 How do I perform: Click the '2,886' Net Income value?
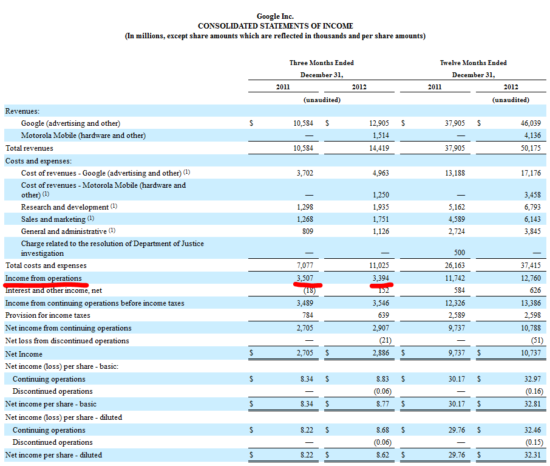[381, 353]
